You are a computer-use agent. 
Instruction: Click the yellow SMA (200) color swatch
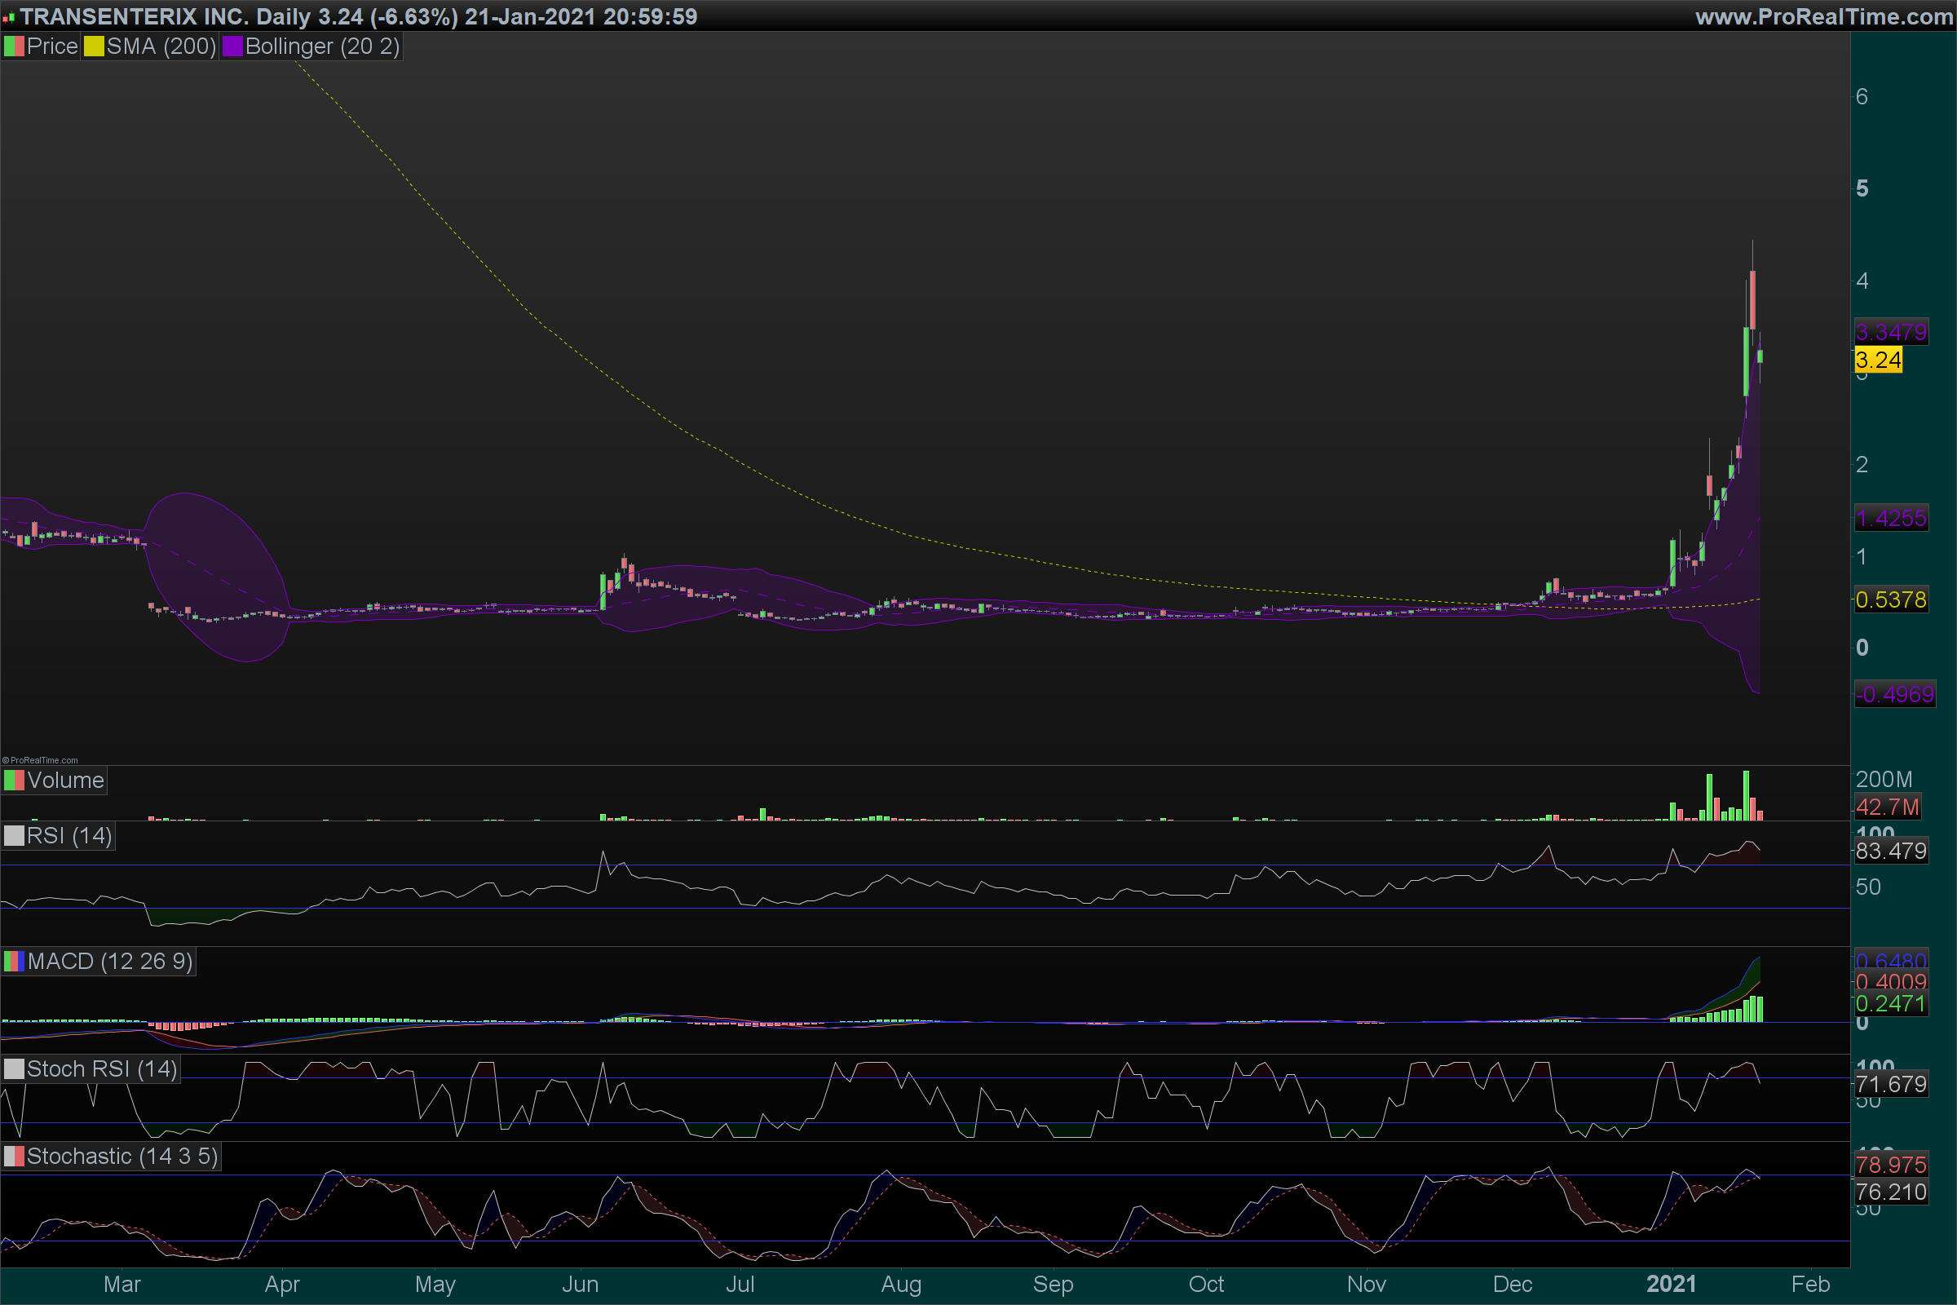coord(94,46)
